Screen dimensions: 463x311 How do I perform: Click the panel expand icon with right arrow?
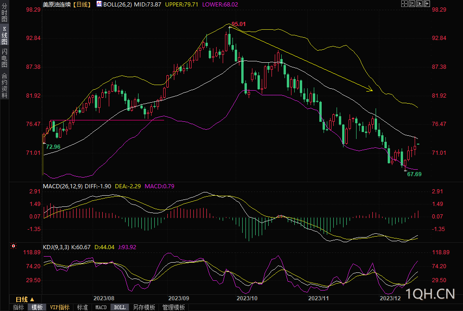pos(426,4)
